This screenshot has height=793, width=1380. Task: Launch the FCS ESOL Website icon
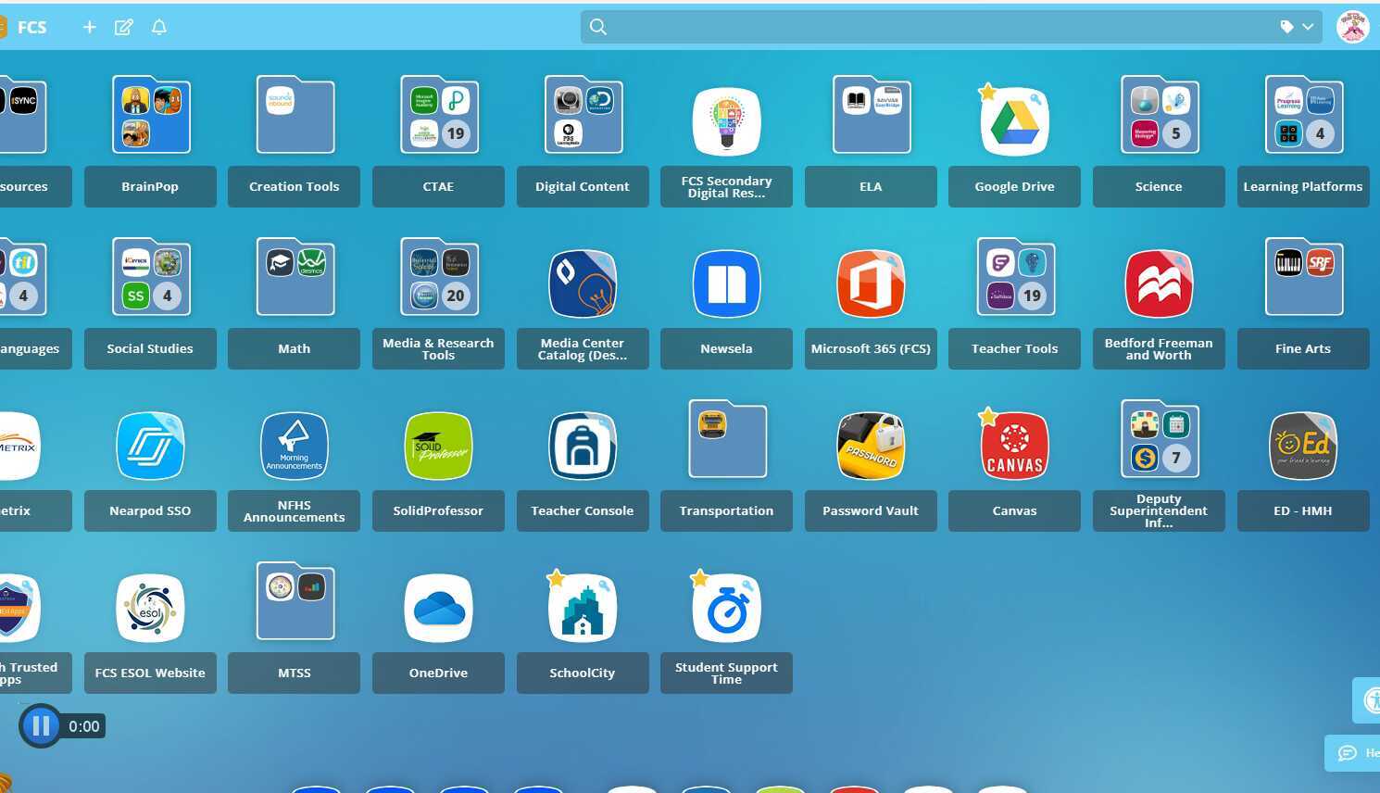tap(150, 608)
